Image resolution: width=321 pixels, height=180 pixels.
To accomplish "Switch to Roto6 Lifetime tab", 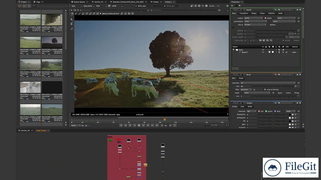I will tap(271, 13).
